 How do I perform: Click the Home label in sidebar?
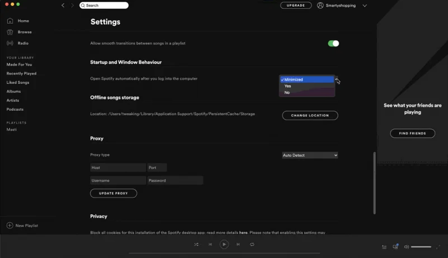(x=23, y=21)
